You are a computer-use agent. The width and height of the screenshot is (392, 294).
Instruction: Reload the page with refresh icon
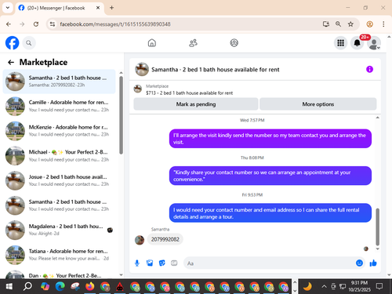36,24
